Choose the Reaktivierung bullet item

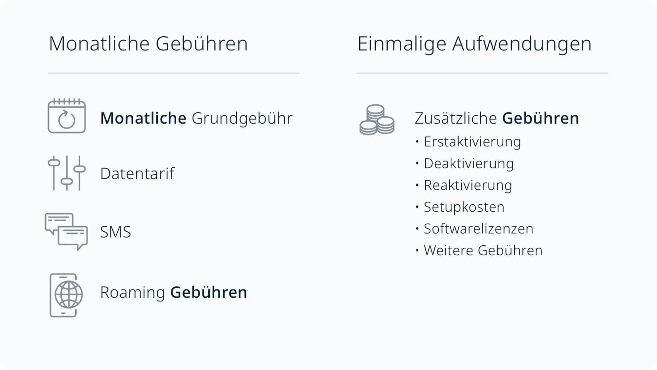click(x=468, y=185)
